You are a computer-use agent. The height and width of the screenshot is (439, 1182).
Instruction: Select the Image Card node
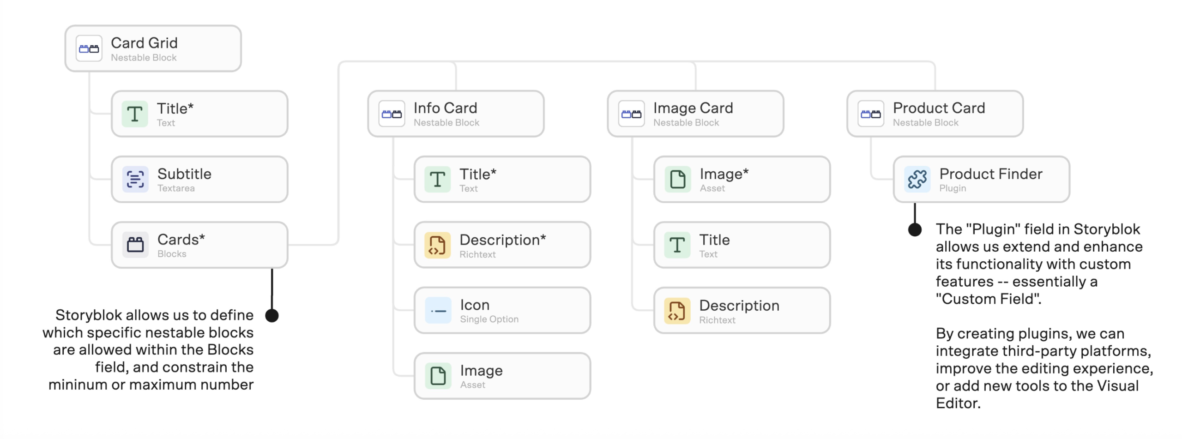click(695, 114)
